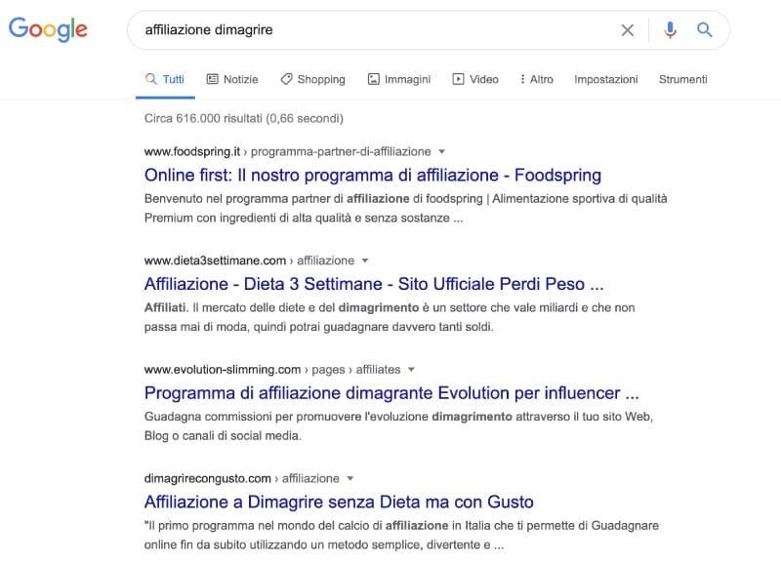781x564 pixels.
Task: Open the Strumenti menu
Action: pyautogui.click(x=683, y=79)
